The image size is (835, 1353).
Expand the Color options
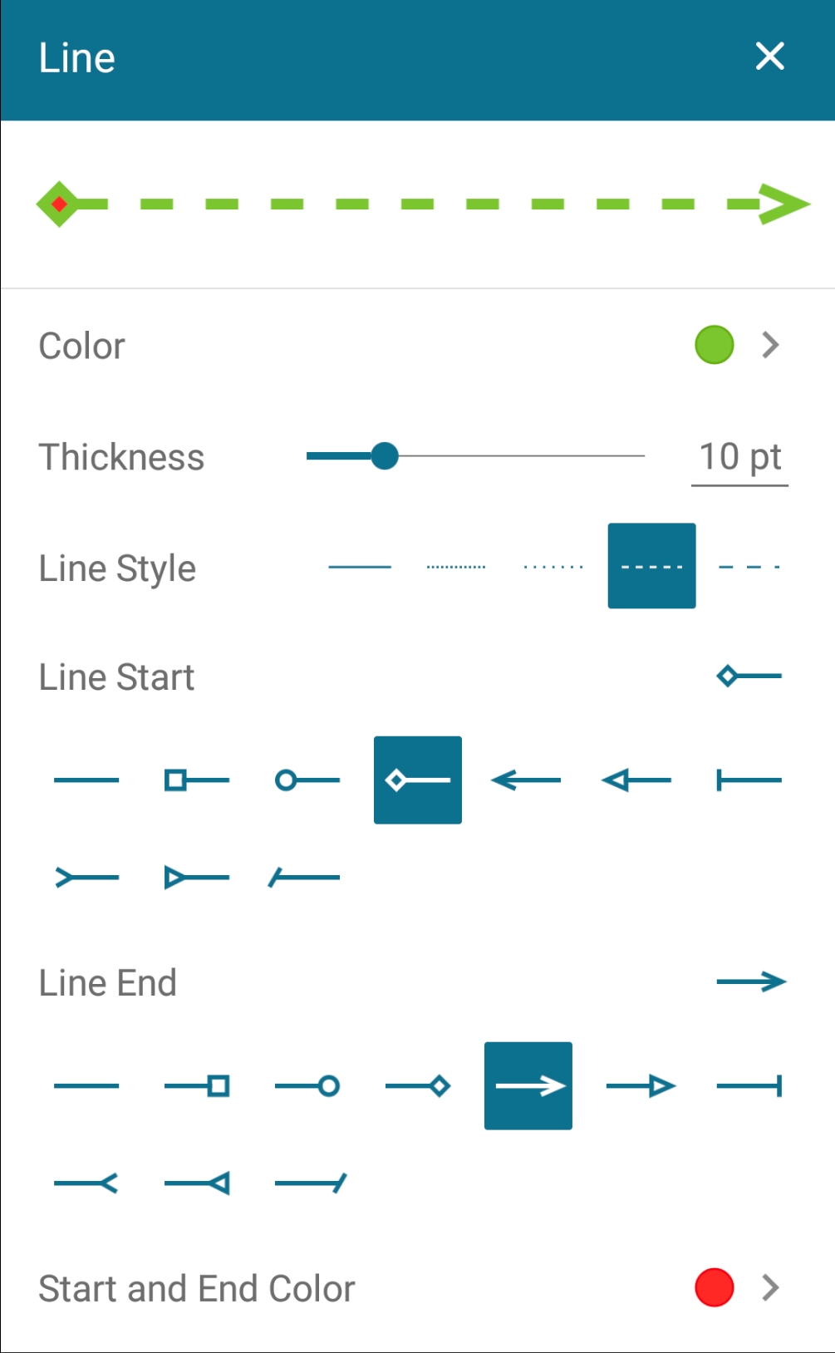click(x=770, y=345)
